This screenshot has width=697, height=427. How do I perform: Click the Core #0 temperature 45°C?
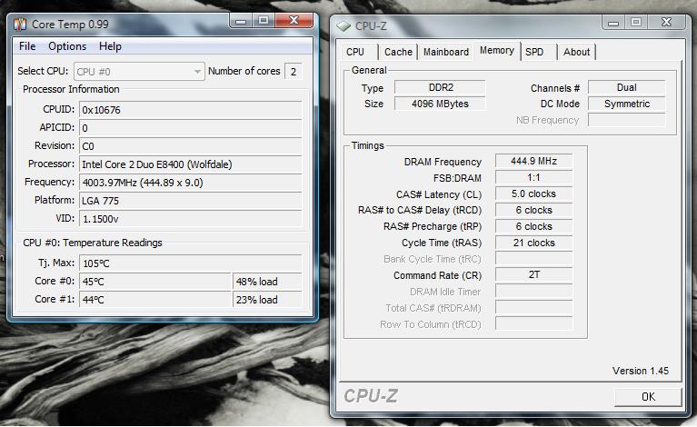click(x=155, y=282)
